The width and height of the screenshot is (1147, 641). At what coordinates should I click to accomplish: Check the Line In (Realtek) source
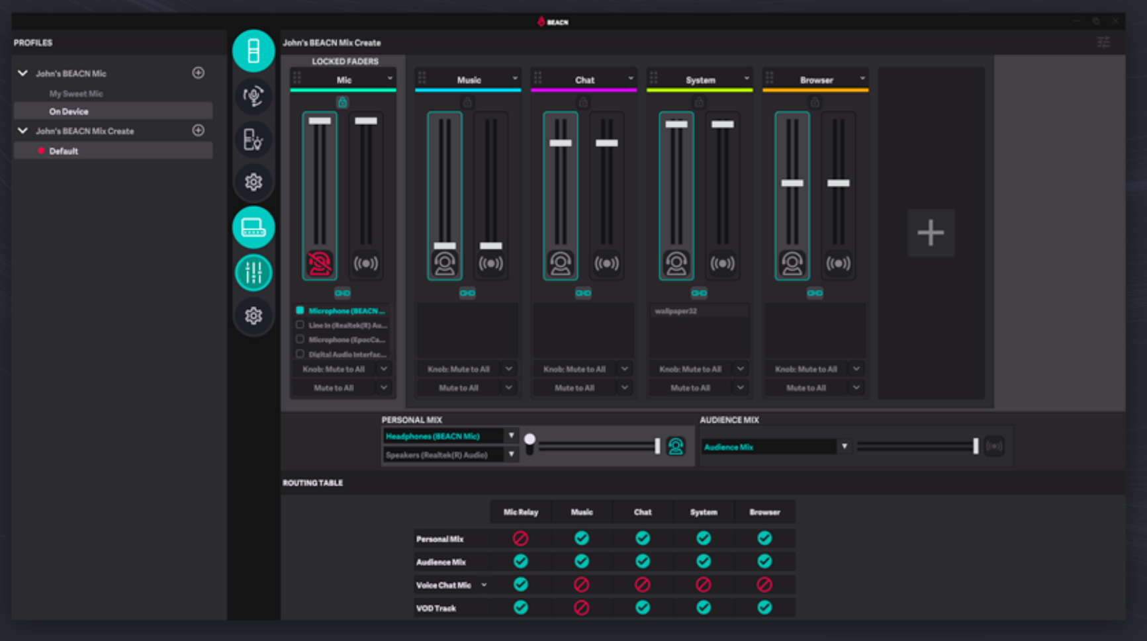tap(300, 325)
